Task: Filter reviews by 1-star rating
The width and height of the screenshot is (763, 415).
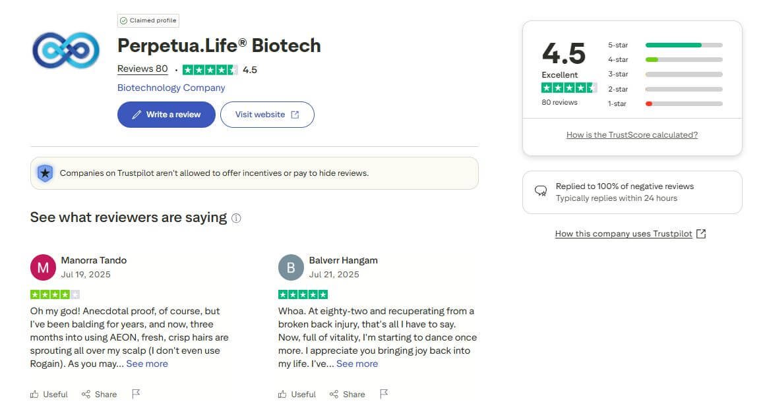Action: click(x=665, y=103)
